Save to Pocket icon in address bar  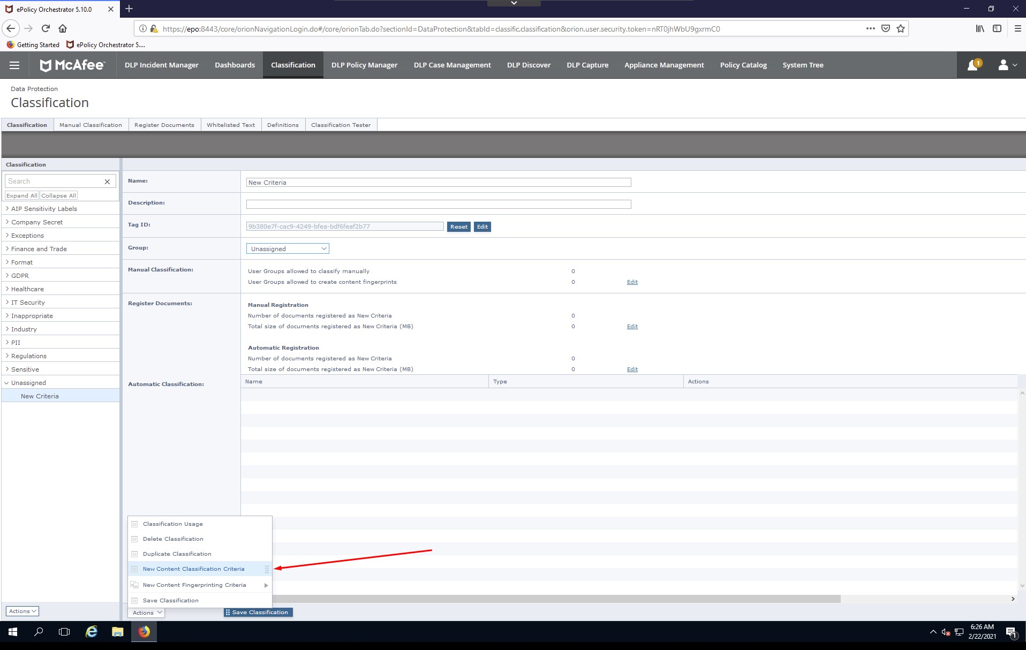(886, 29)
